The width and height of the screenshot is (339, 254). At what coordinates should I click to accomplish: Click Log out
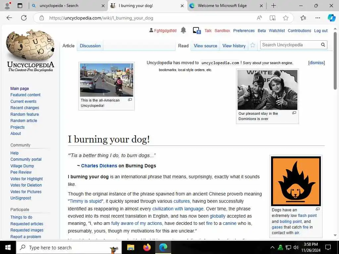[x=321, y=31]
